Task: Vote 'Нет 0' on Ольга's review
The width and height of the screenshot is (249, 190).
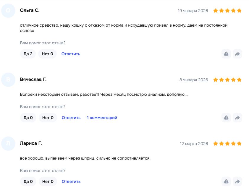Action: click(x=48, y=54)
